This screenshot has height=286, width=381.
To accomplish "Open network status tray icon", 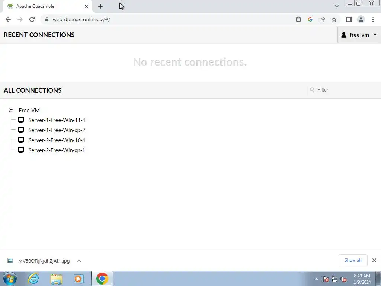I will [334, 279].
